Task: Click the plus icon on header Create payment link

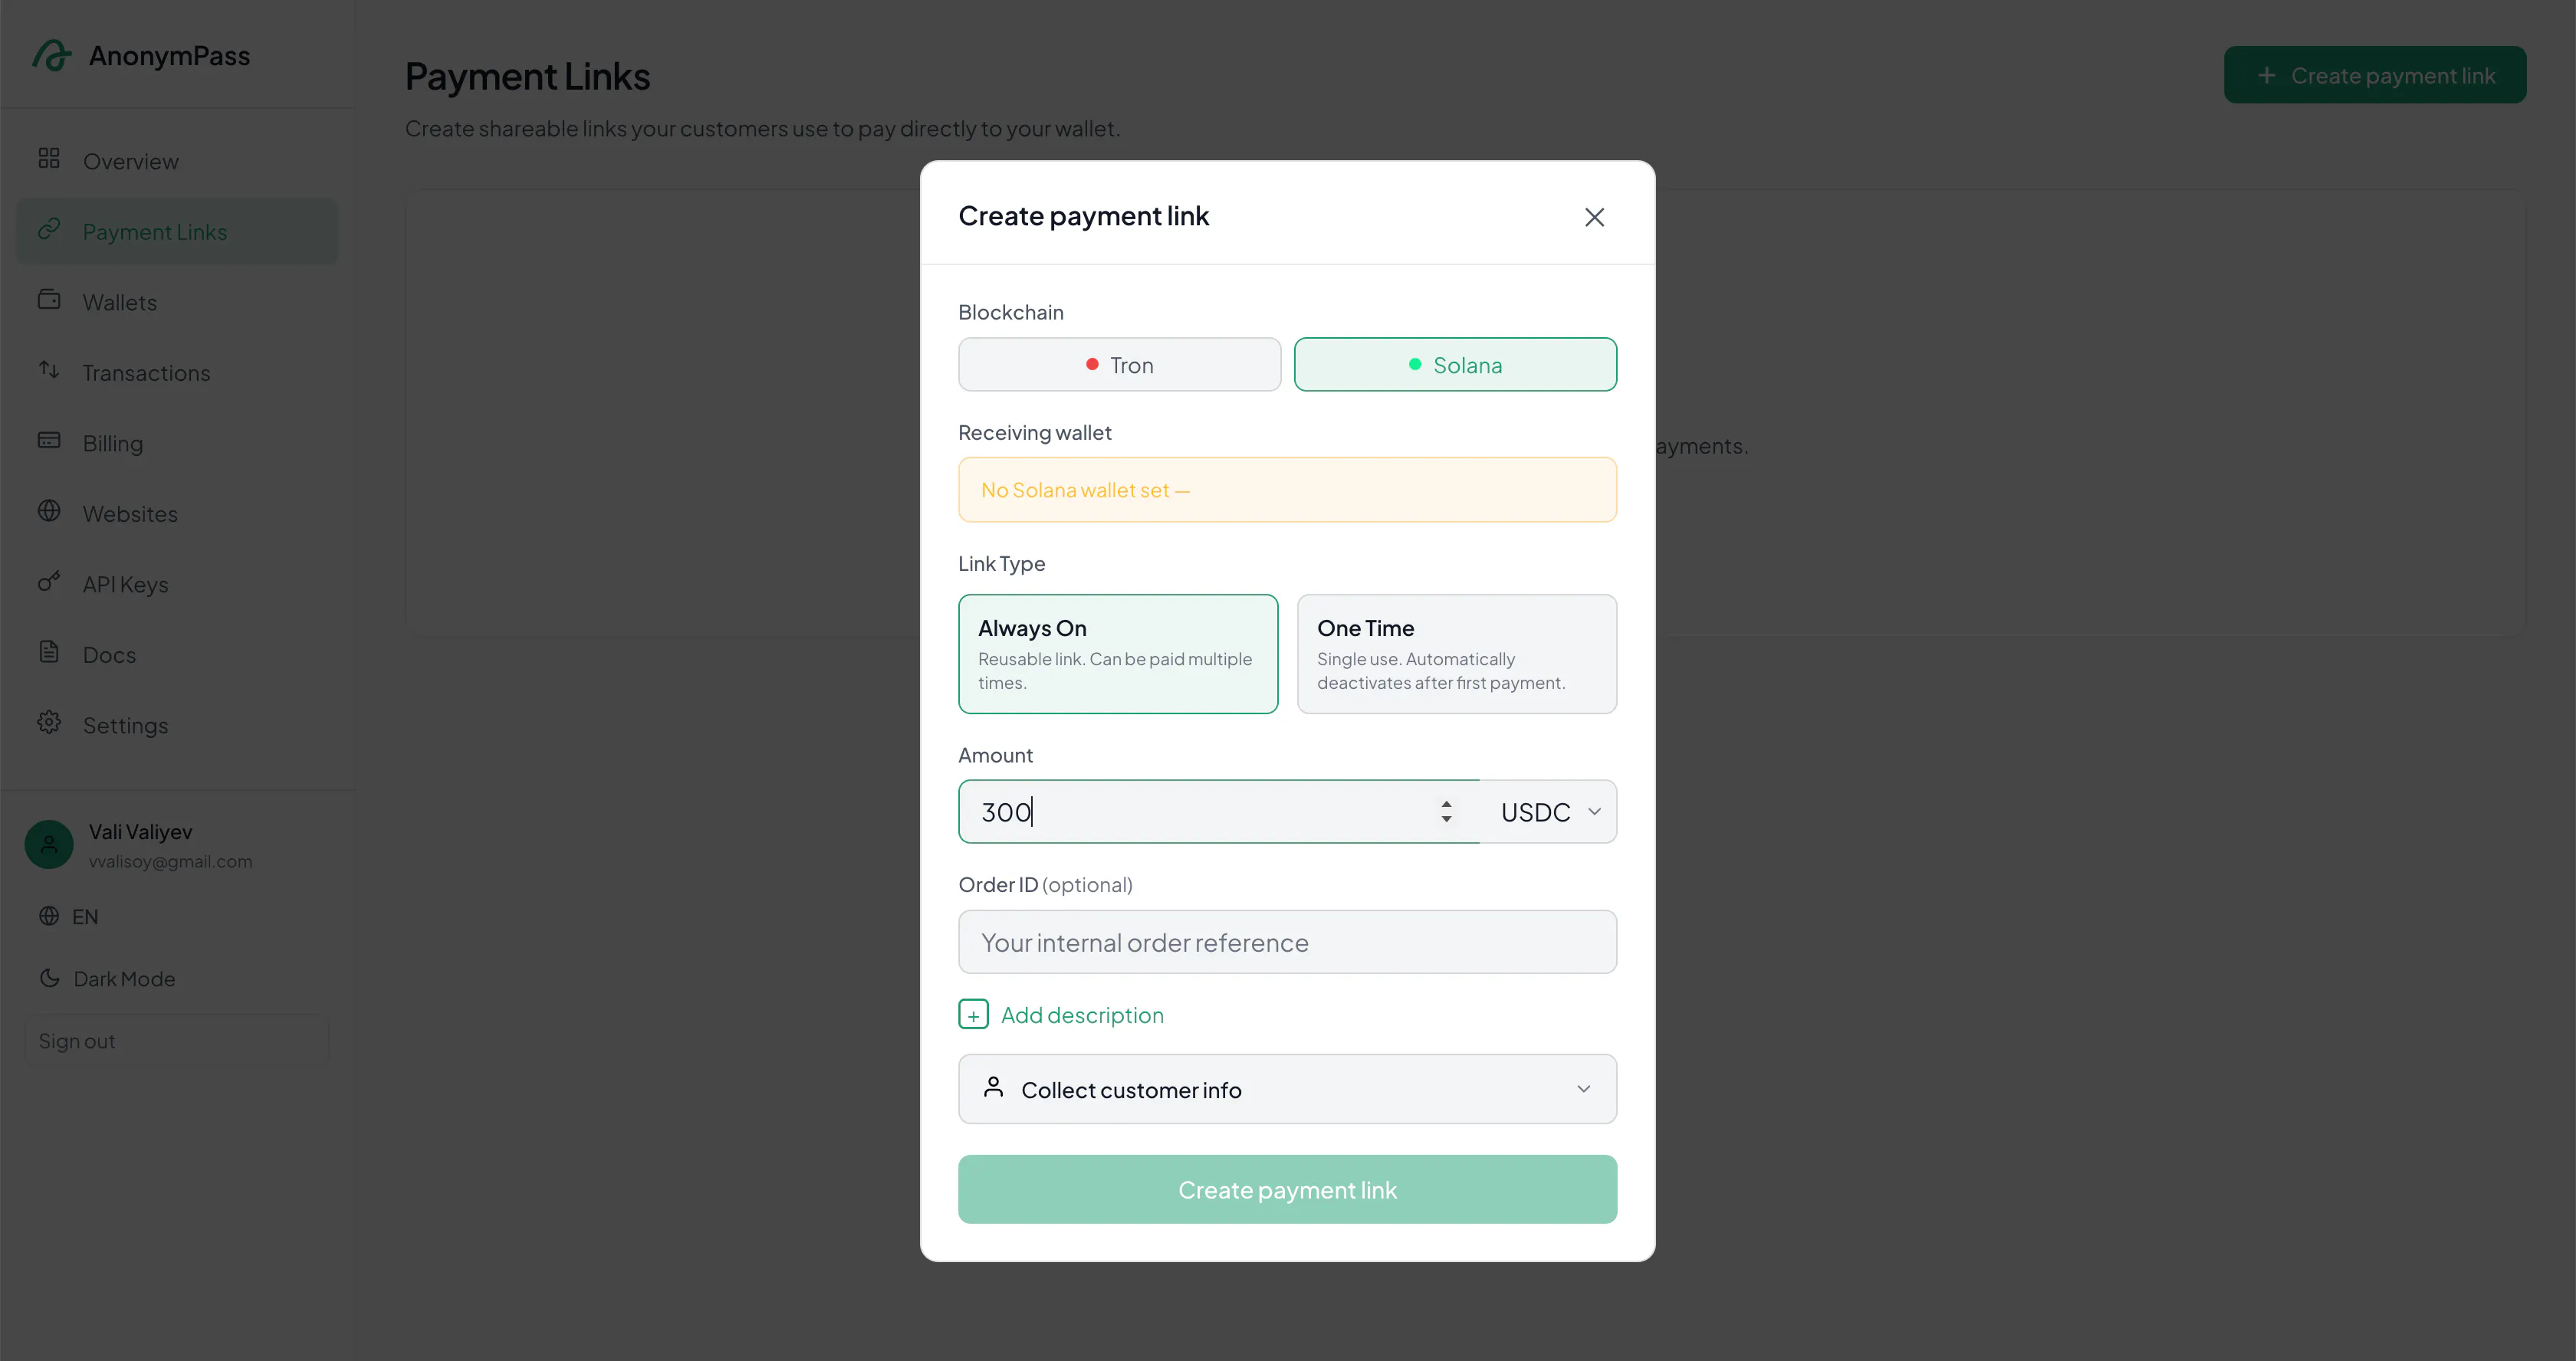Action: pos(2267,75)
